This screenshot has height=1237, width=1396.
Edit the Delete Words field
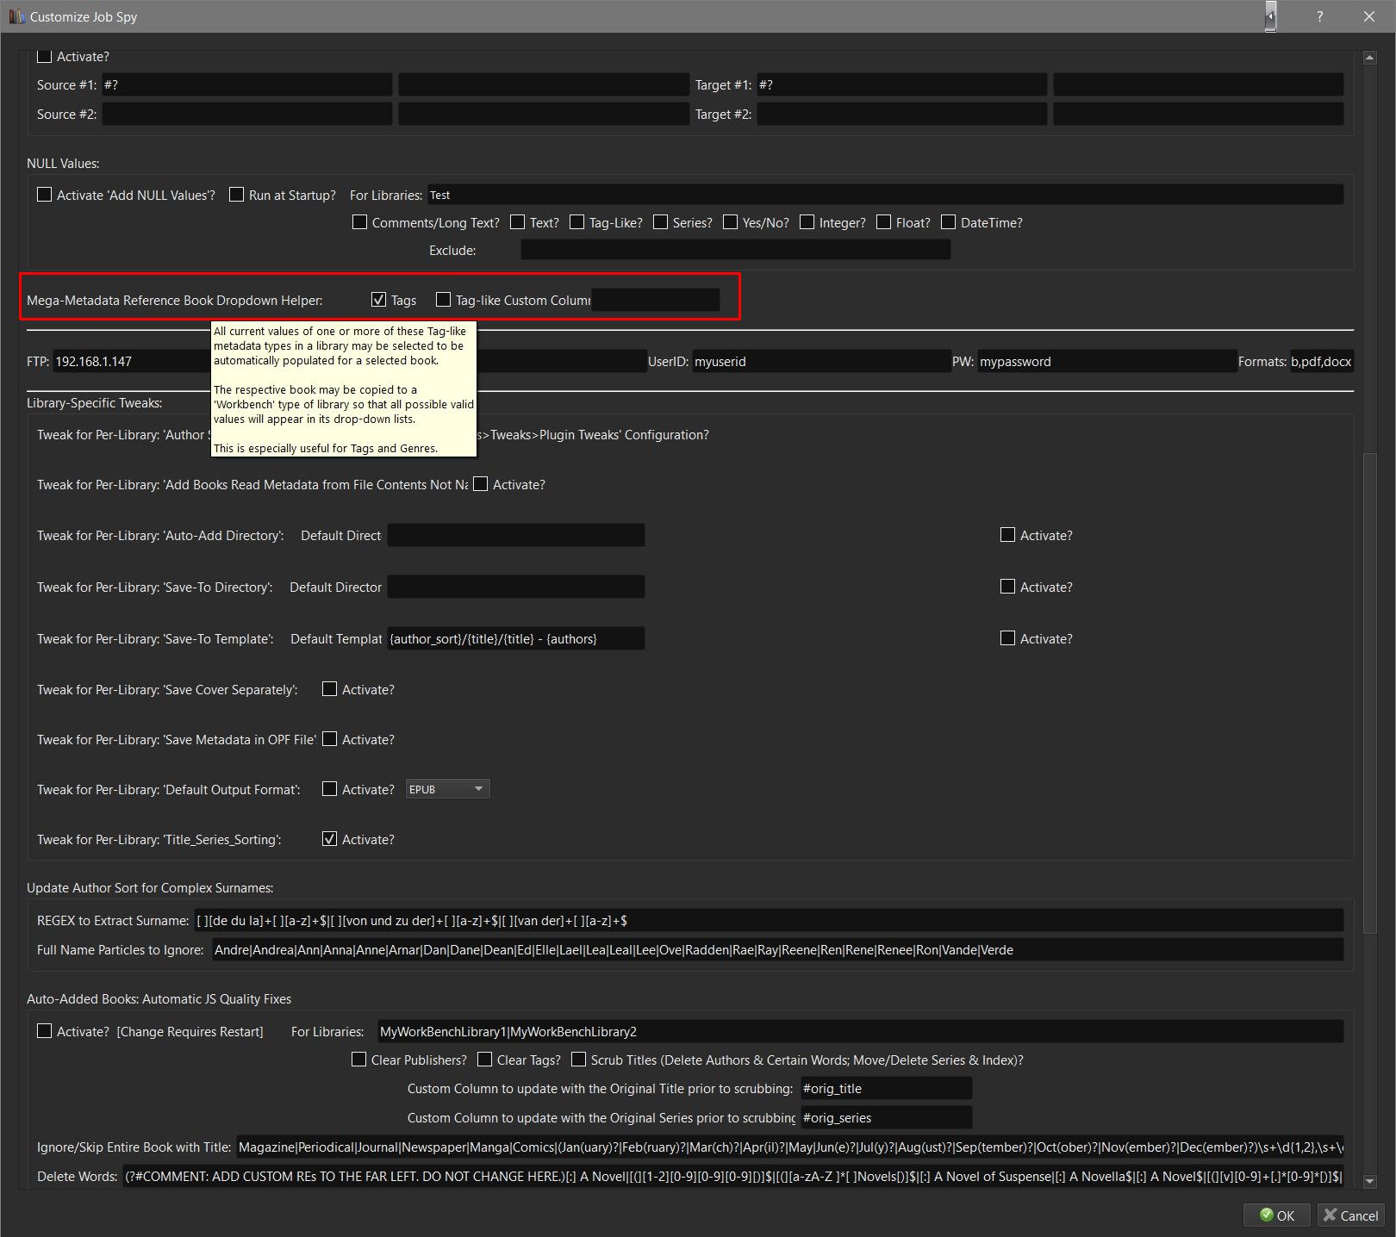pyautogui.click(x=733, y=1176)
